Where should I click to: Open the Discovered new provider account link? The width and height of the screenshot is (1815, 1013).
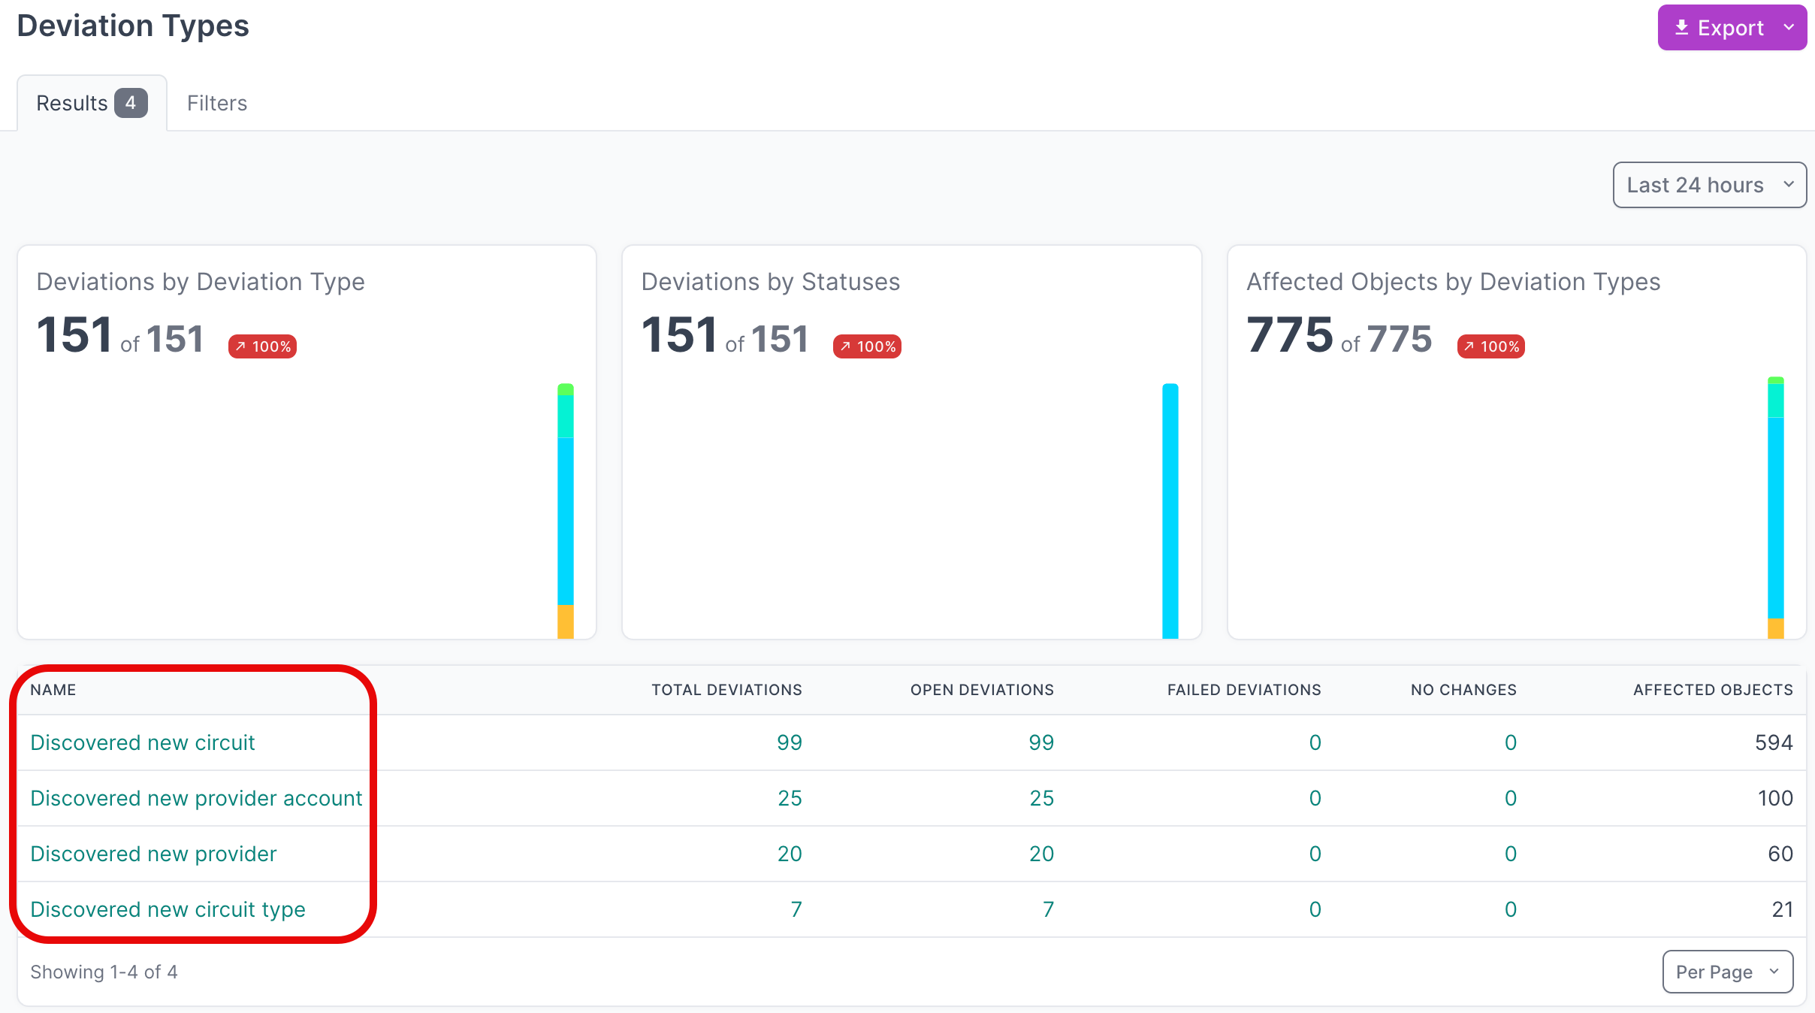click(196, 798)
